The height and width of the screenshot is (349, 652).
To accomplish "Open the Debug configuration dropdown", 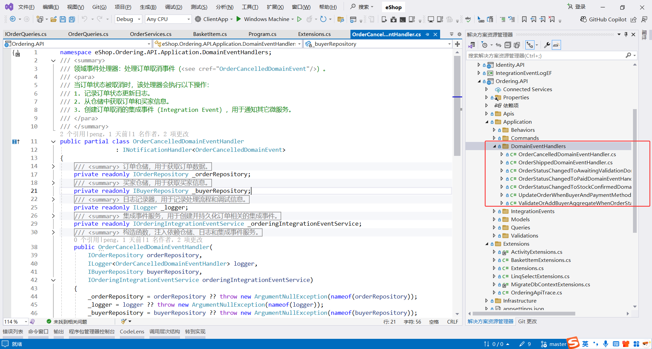I will click(x=128, y=19).
